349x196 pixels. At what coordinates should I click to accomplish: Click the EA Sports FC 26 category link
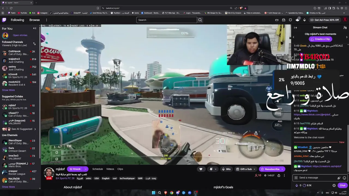[65, 178]
